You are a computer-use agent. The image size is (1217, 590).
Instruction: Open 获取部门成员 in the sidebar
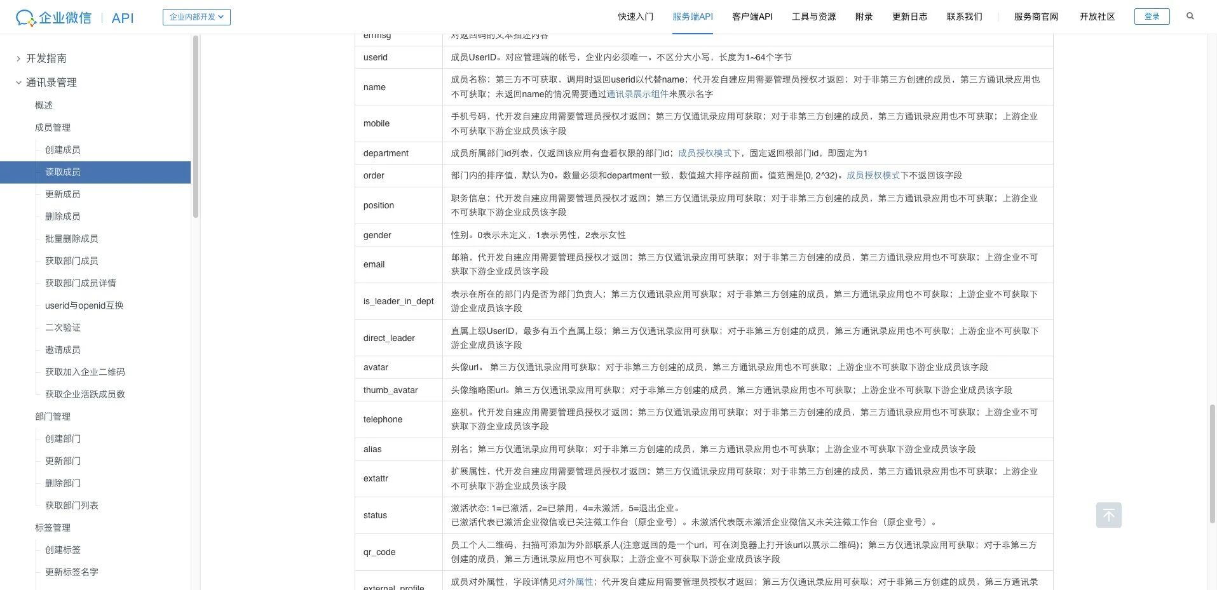pyautogui.click(x=72, y=261)
